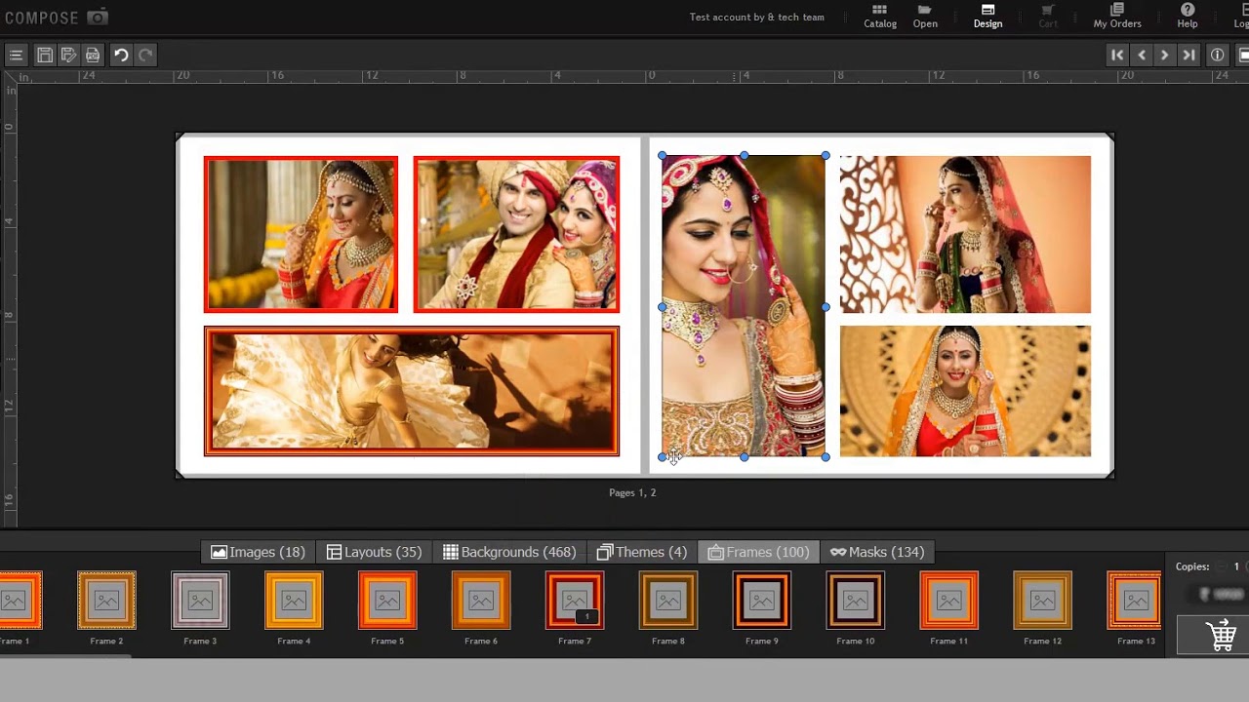Viewport: 1249px width, 702px height.
Task: Click the right-middle handle of selected portrait
Action: 826,307
